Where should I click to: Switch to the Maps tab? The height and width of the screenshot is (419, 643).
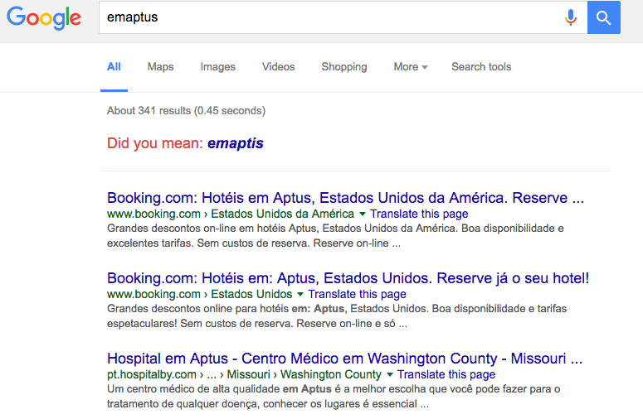(160, 67)
